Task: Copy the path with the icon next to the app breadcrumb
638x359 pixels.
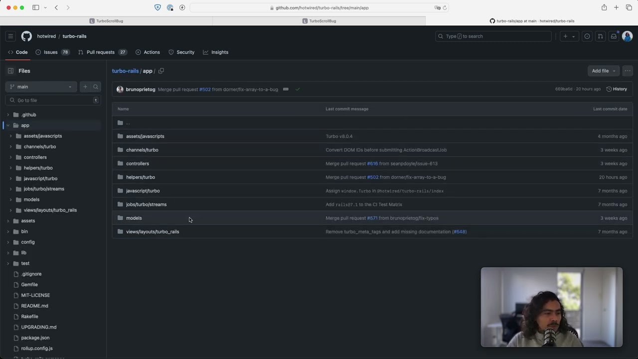Action: [161, 71]
